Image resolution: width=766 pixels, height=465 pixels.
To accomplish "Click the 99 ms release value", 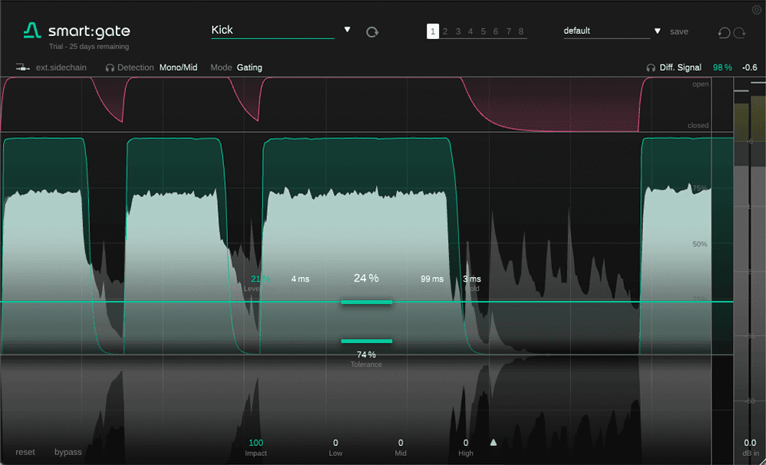I will click(x=432, y=279).
